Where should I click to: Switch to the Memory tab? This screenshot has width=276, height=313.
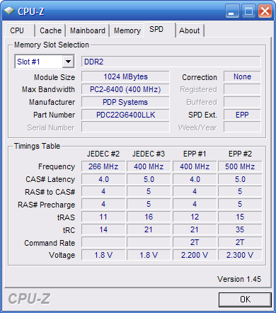(x=127, y=30)
